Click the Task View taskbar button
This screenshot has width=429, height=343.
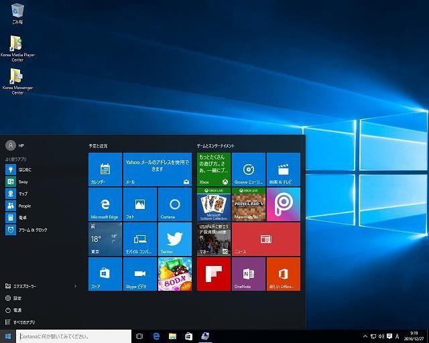[139, 336]
